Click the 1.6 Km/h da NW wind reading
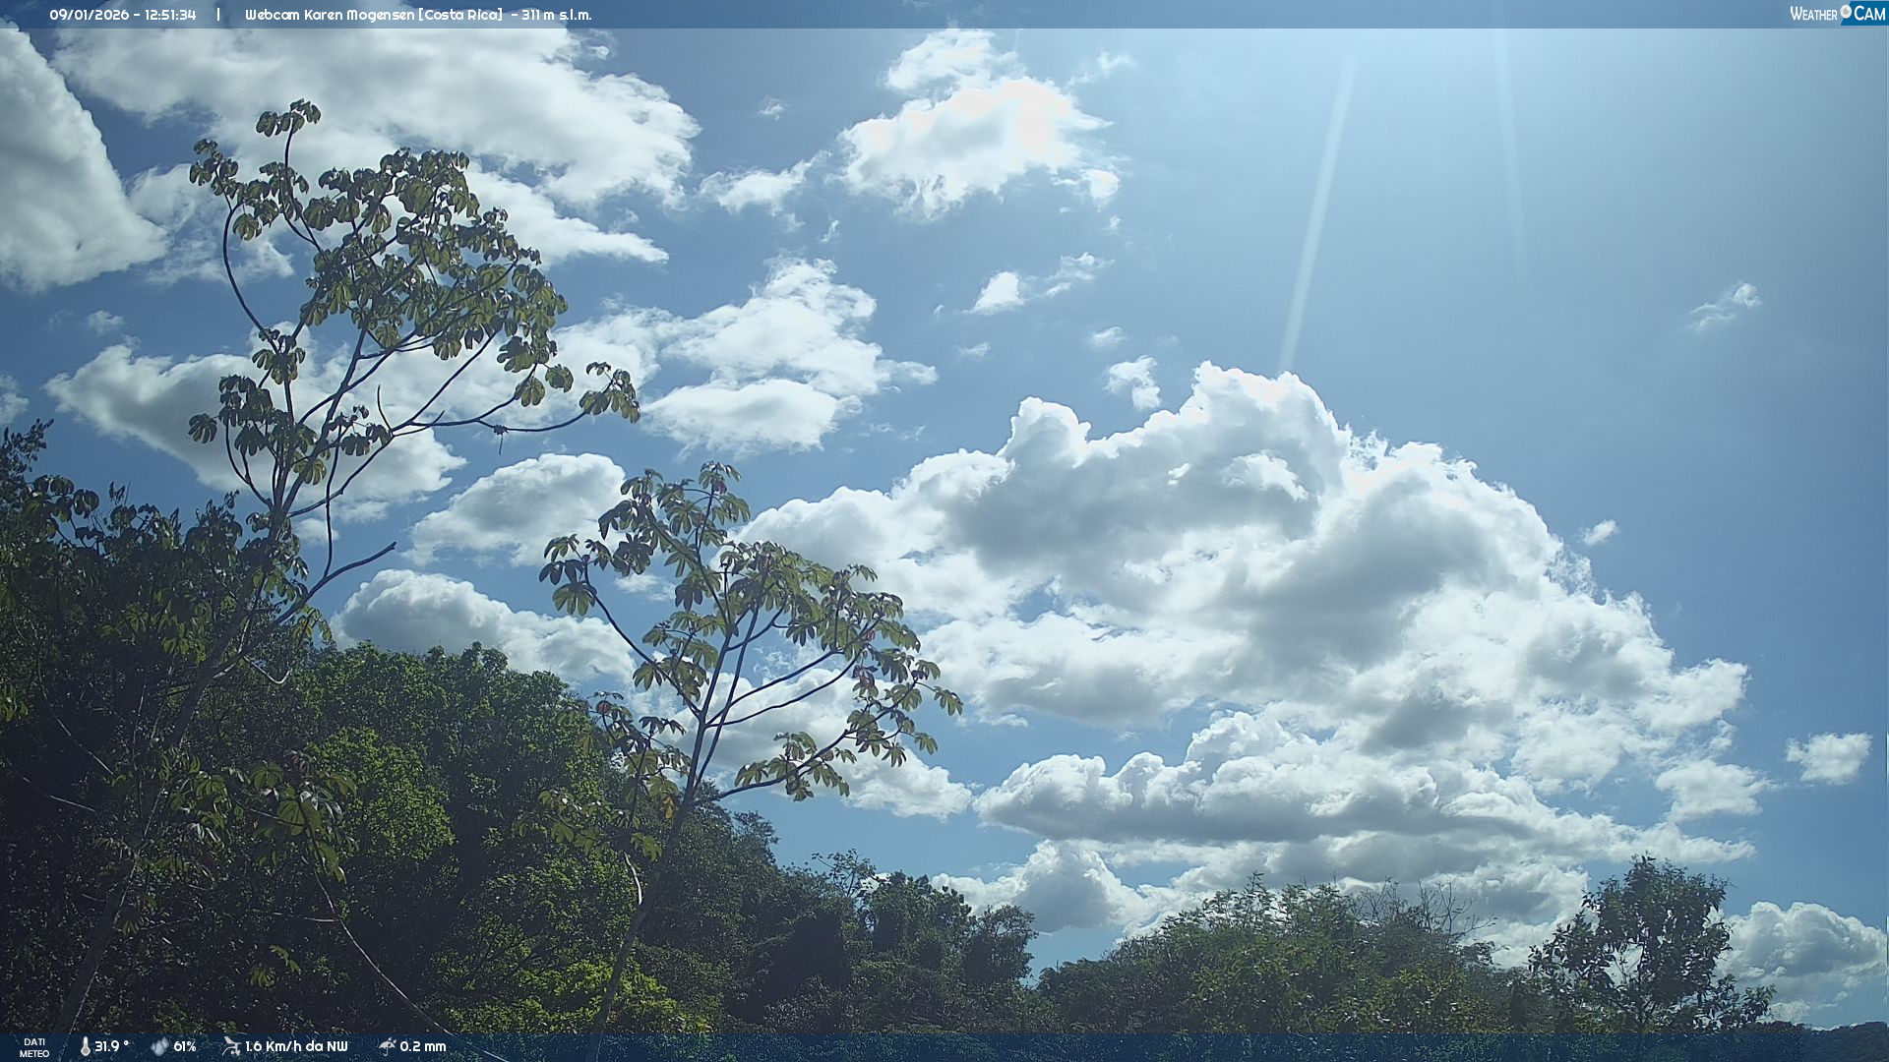 click(296, 1046)
